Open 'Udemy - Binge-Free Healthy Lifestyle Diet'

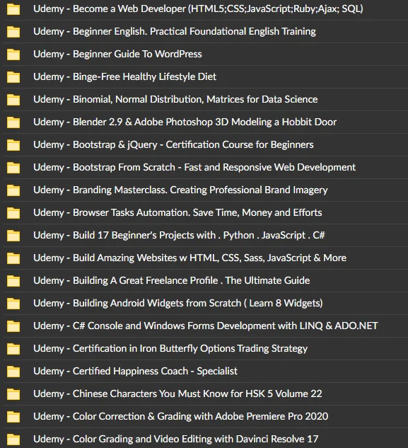[x=124, y=77]
